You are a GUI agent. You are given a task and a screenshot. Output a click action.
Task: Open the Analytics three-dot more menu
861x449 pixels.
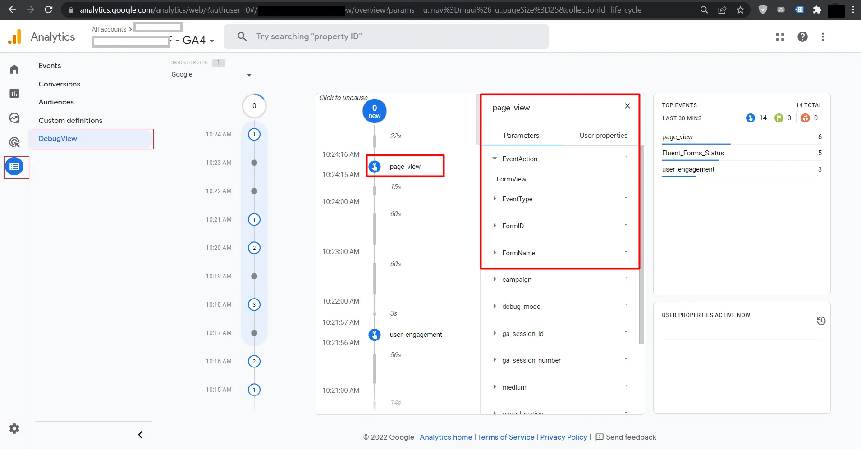[823, 37]
